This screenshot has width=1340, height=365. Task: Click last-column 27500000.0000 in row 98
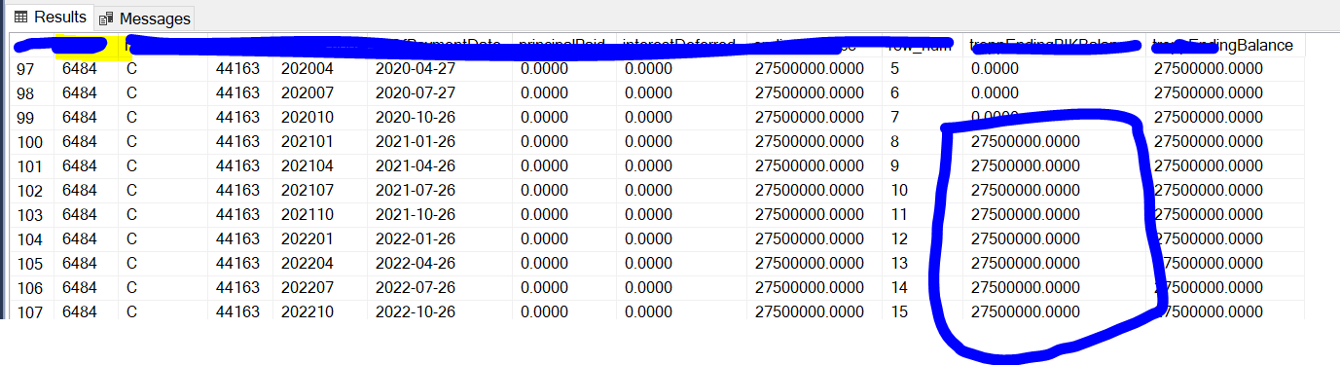(x=1226, y=93)
